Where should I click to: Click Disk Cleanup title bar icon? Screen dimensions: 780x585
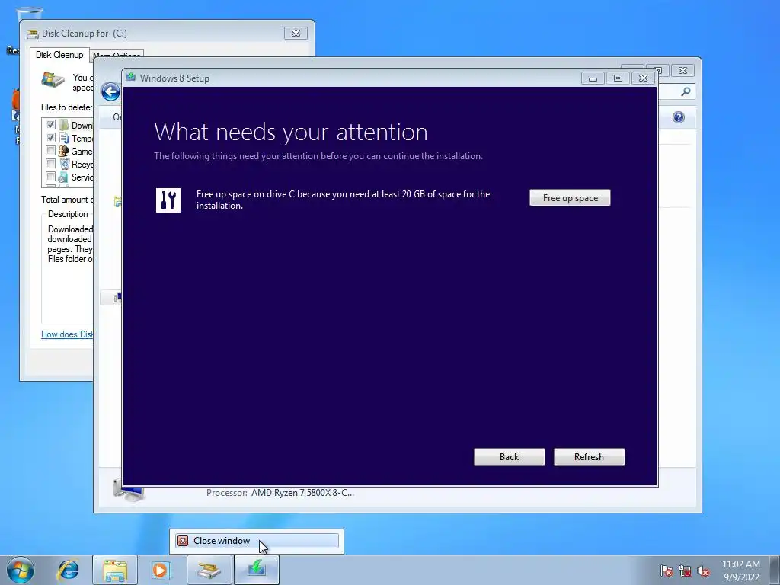coord(33,34)
